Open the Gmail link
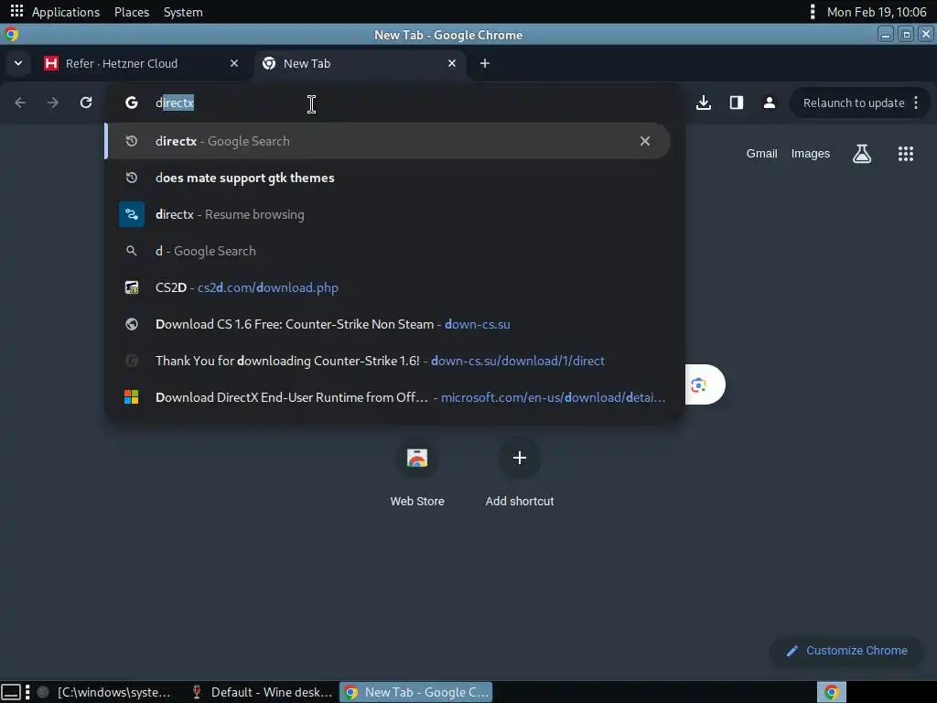This screenshot has width=937, height=703. [x=761, y=154]
